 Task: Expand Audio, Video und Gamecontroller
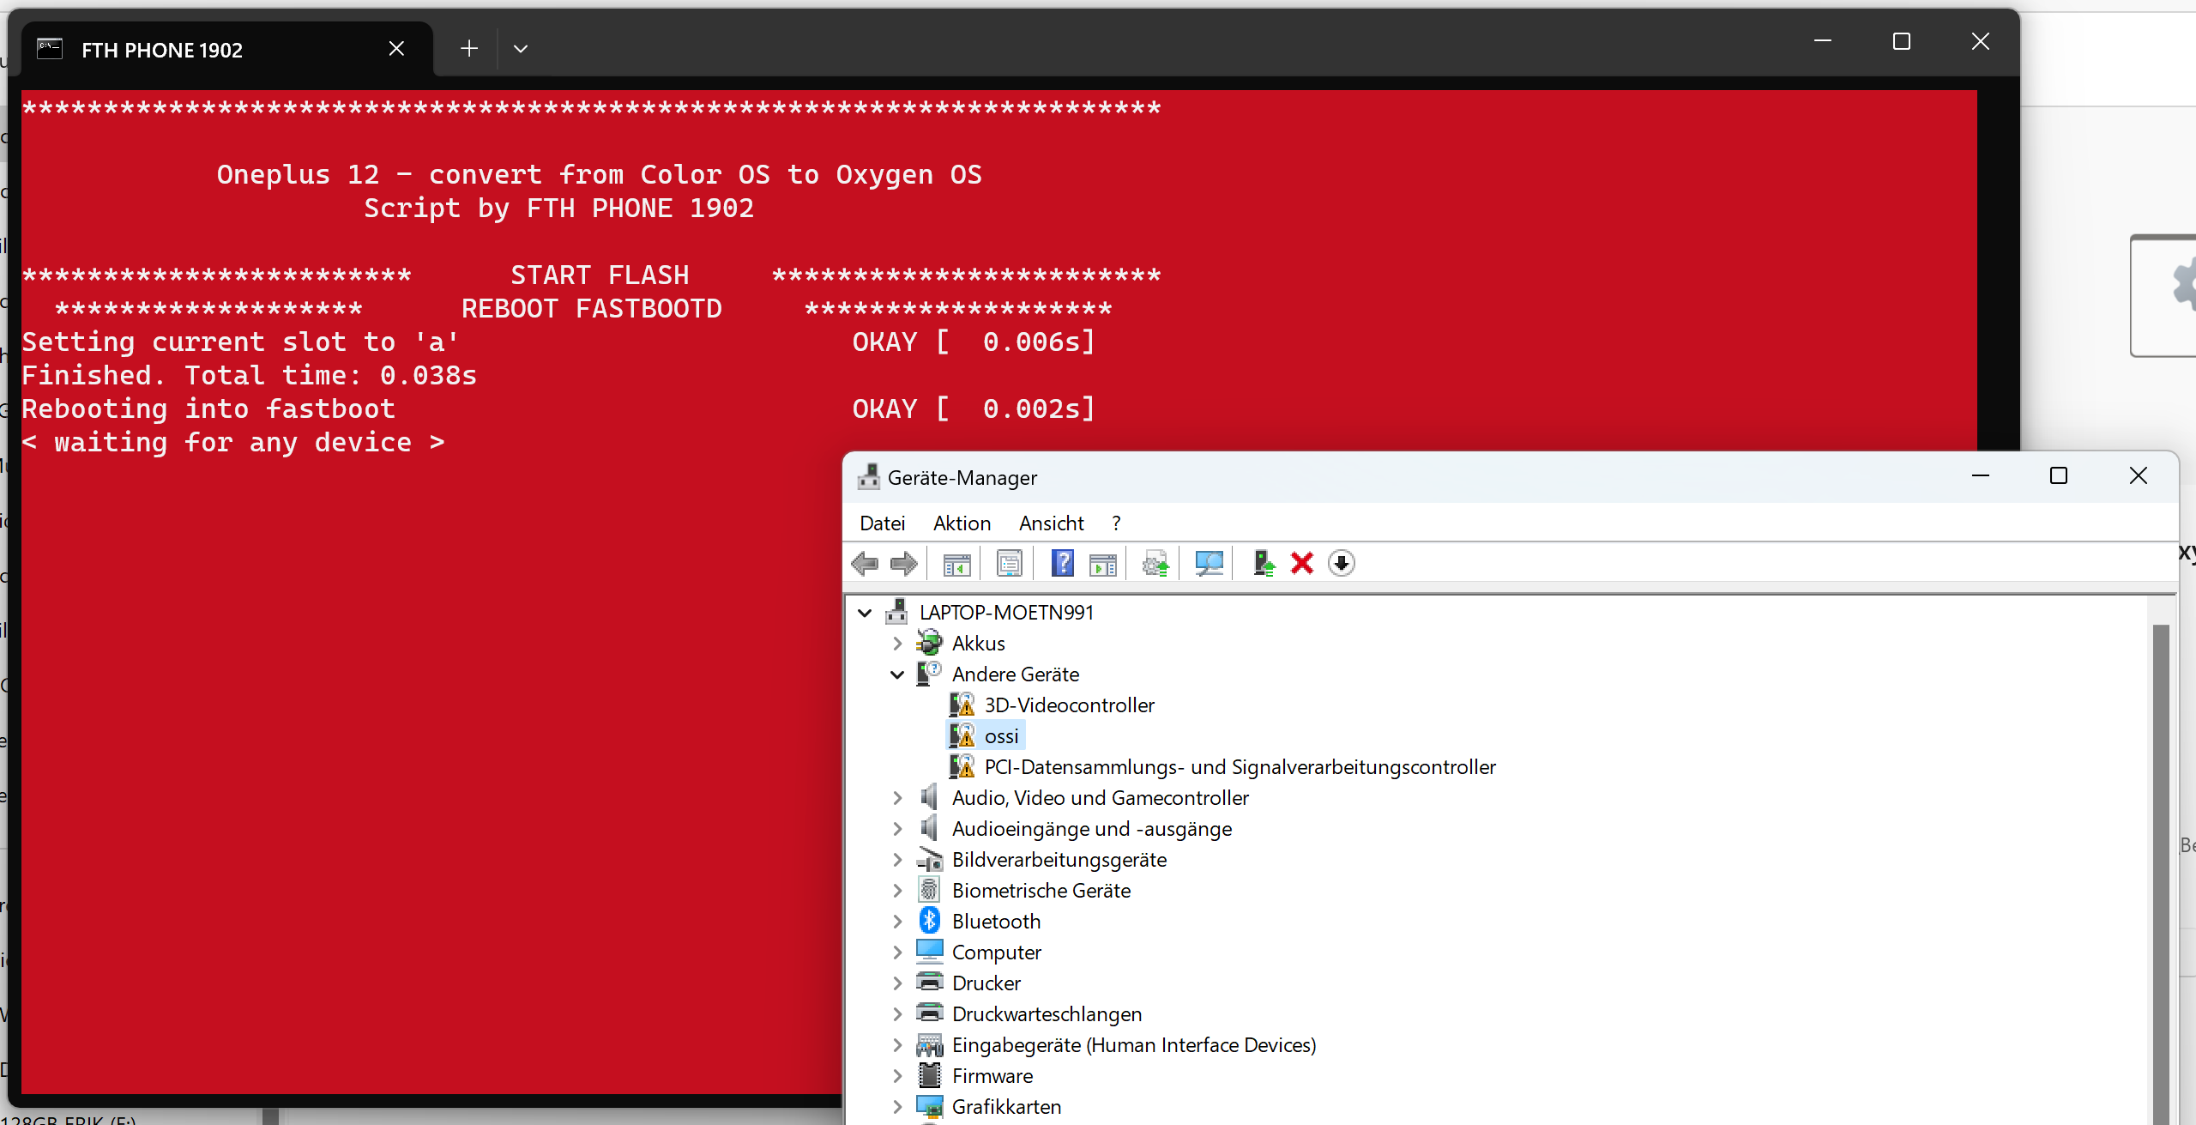point(897,798)
